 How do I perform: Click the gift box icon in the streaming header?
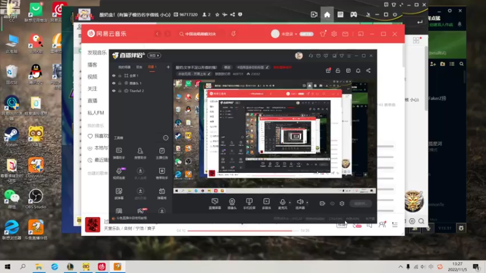[328, 70]
